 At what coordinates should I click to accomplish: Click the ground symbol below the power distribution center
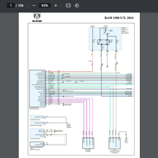[107, 66]
